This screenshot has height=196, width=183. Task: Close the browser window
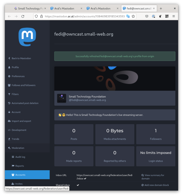coord(175,8)
